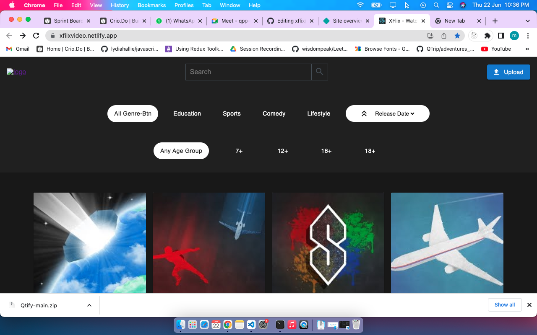Open Spotlight search from menu bar
The height and width of the screenshot is (335, 537).
pyautogui.click(x=436, y=5)
